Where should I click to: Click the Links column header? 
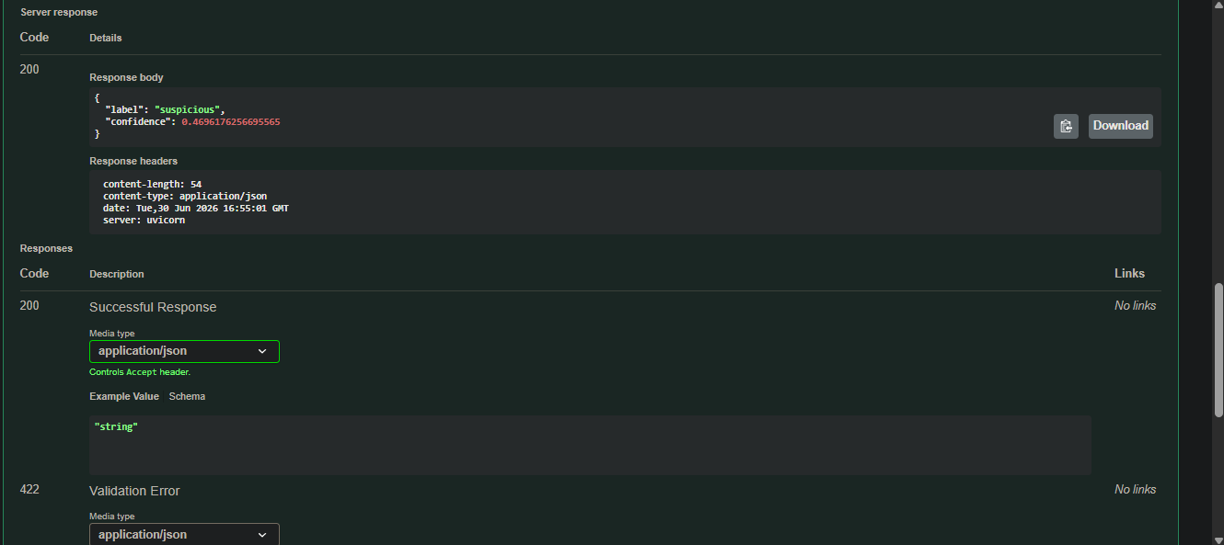click(x=1130, y=273)
